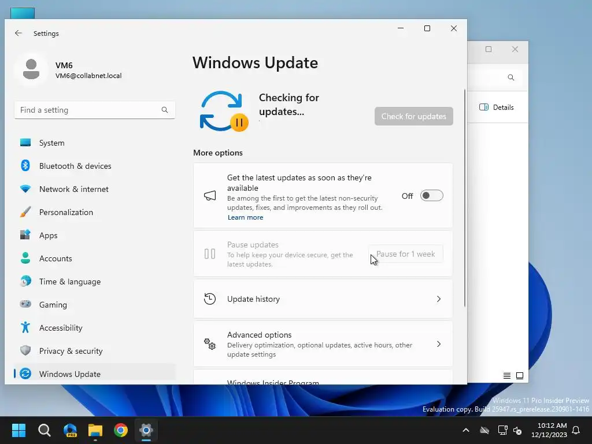The image size is (592, 444).
Task: Click Details button in background window
Action: point(497,107)
